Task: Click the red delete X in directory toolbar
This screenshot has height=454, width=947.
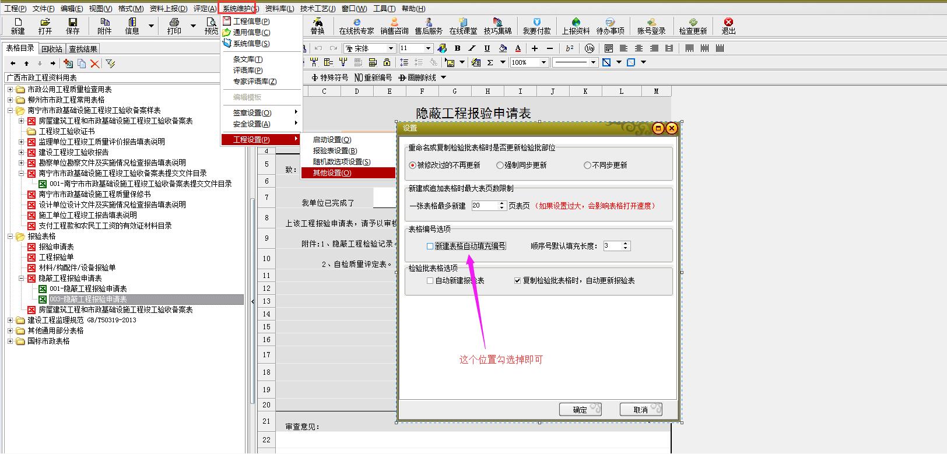Action: click(95, 64)
